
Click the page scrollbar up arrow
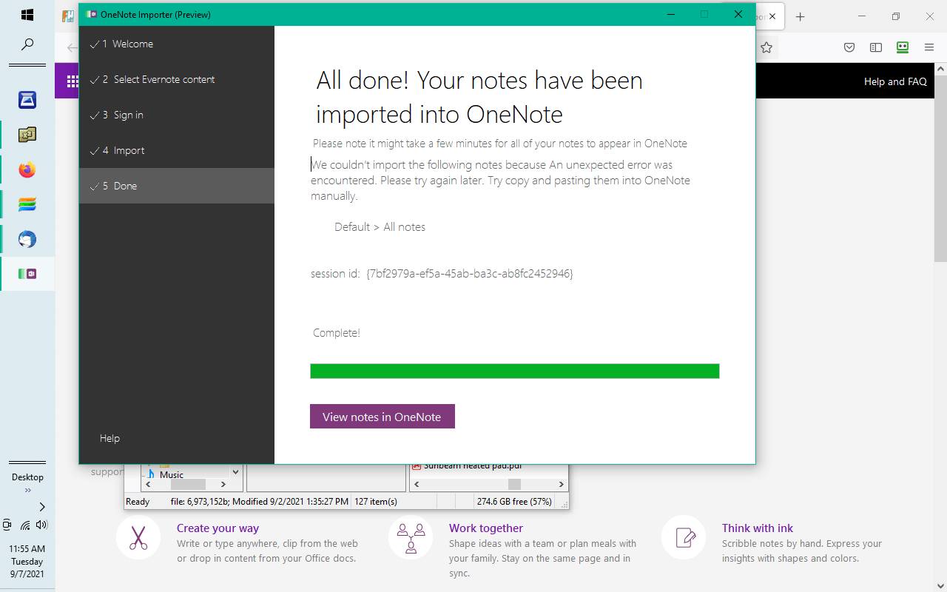[x=940, y=69]
